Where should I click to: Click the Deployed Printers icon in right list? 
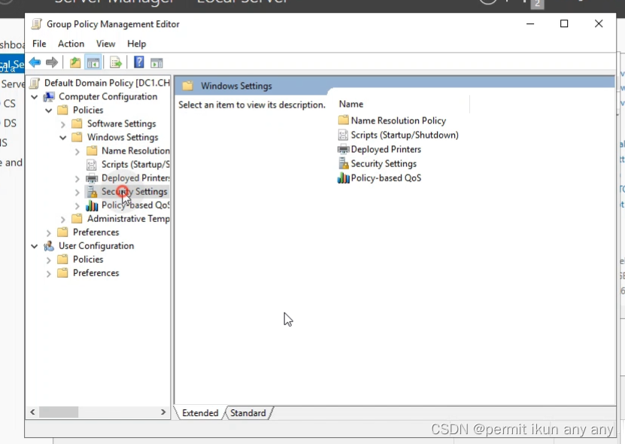[343, 149]
